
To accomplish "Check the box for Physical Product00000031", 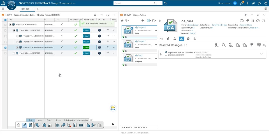I will (x=5, y=42).
